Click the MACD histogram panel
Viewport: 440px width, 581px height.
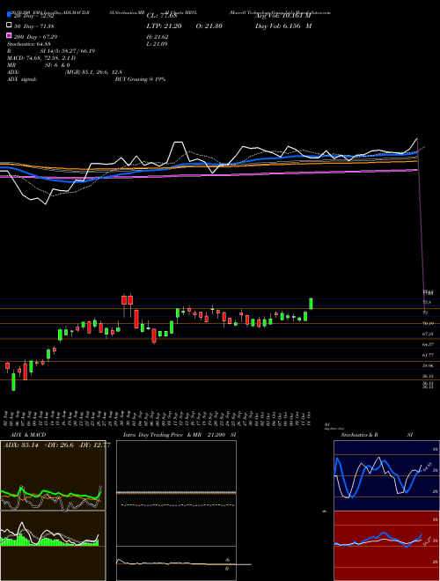click(53, 546)
